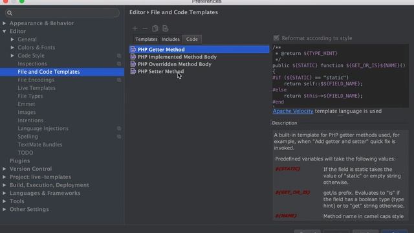Collapse the Editor section
The height and width of the screenshot is (233, 414).
click(5, 32)
